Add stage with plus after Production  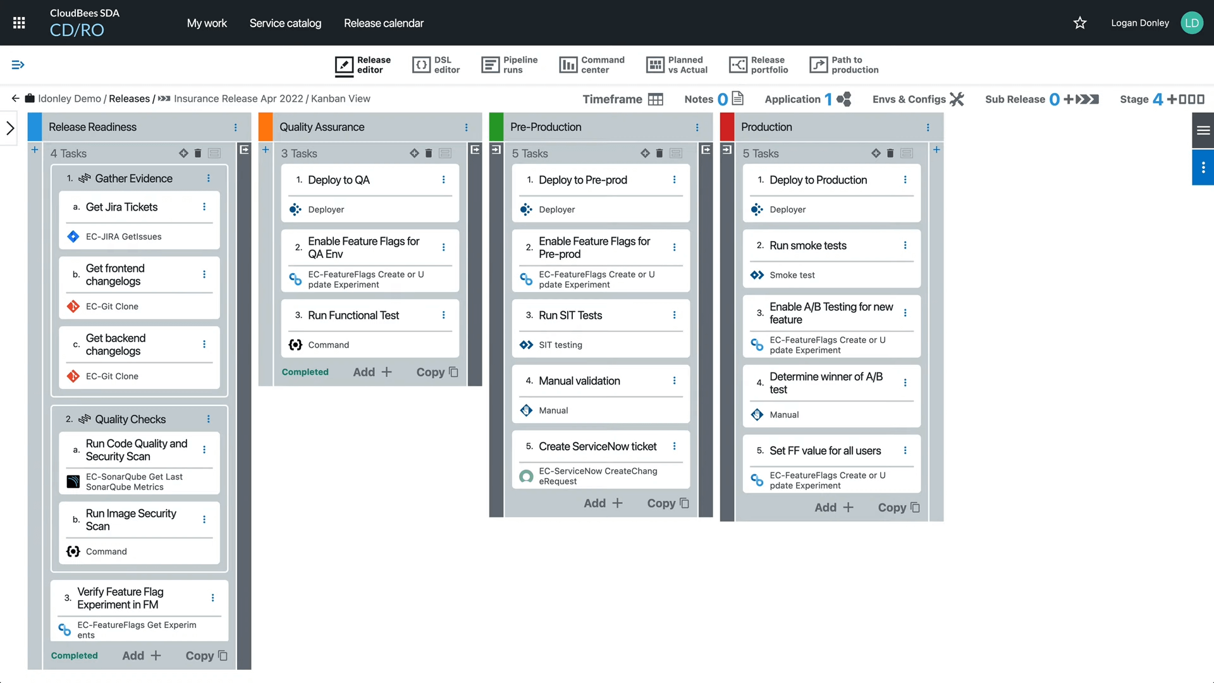[x=936, y=150]
